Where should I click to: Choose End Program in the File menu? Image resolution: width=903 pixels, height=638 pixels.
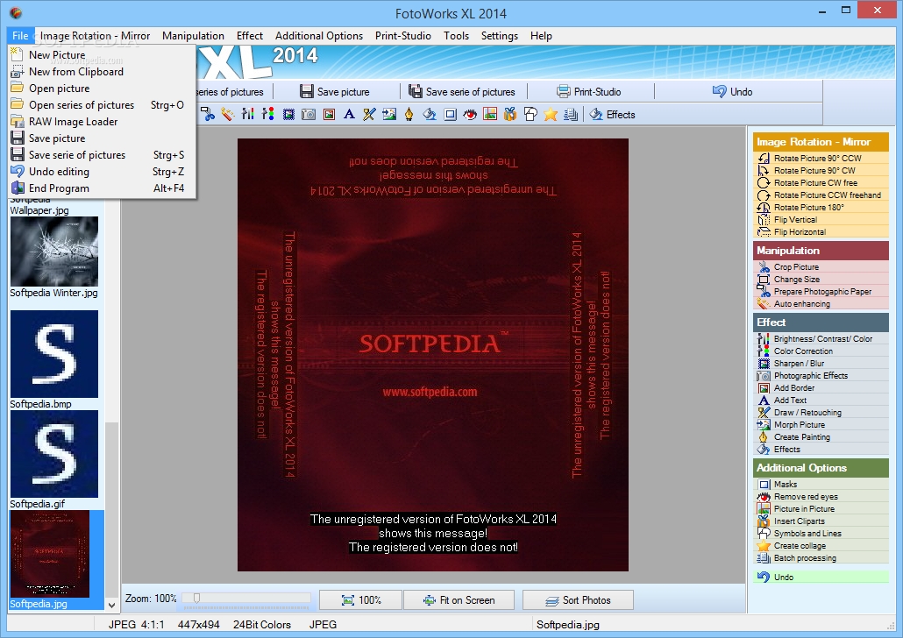click(x=103, y=188)
